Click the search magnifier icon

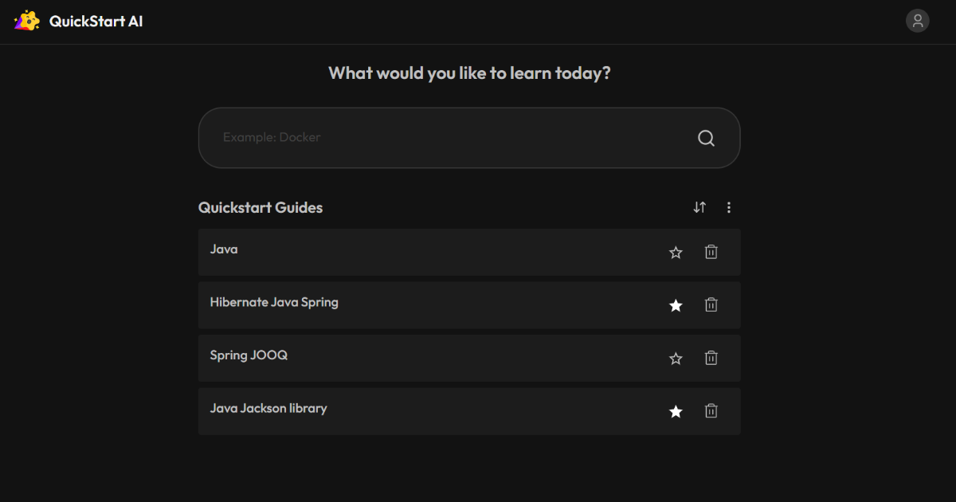[706, 138]
